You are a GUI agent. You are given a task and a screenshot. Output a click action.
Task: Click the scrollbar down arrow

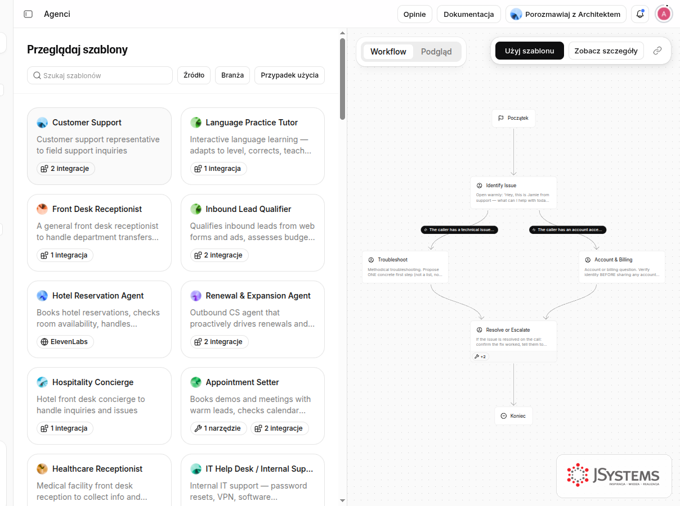343,500
